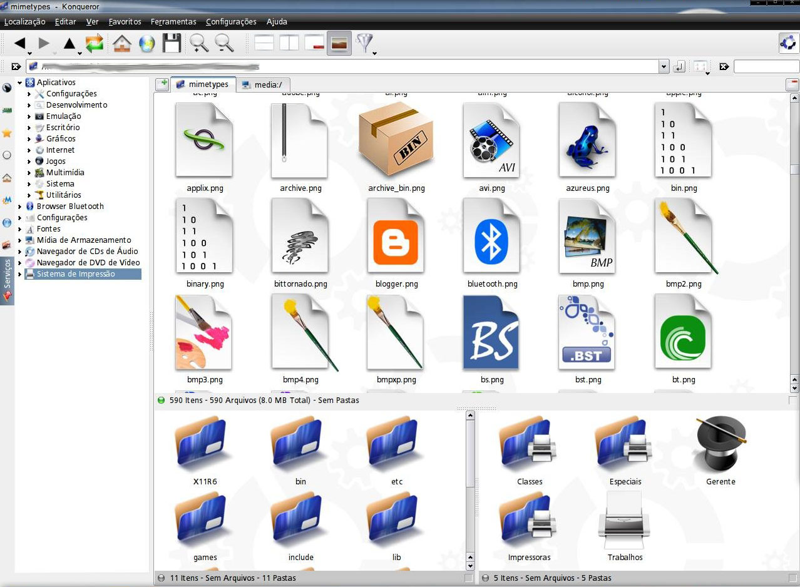Focus the location address field
Screen dimensions: 800x587
coord(343,66)
